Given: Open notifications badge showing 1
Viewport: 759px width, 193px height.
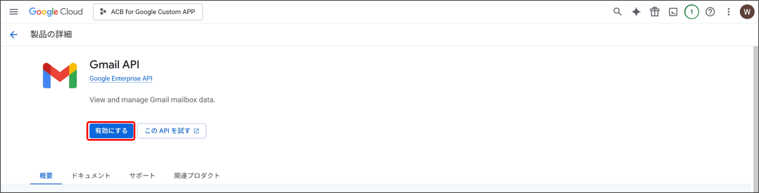Looking at the screenshot, I should tap(691, 12).
